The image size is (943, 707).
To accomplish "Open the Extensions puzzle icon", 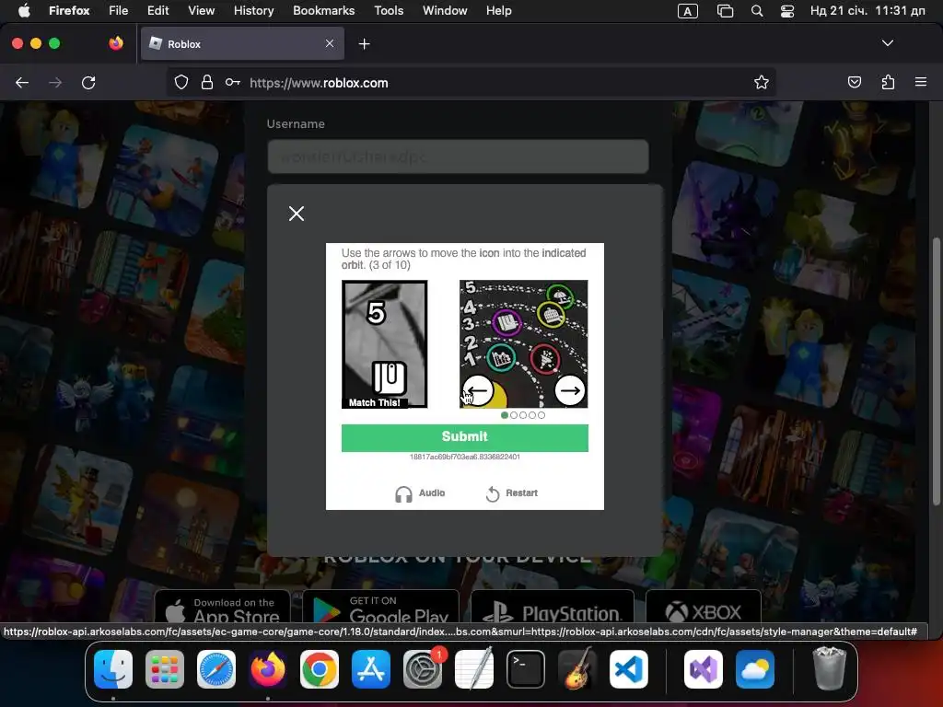I will tap(888, 82).
